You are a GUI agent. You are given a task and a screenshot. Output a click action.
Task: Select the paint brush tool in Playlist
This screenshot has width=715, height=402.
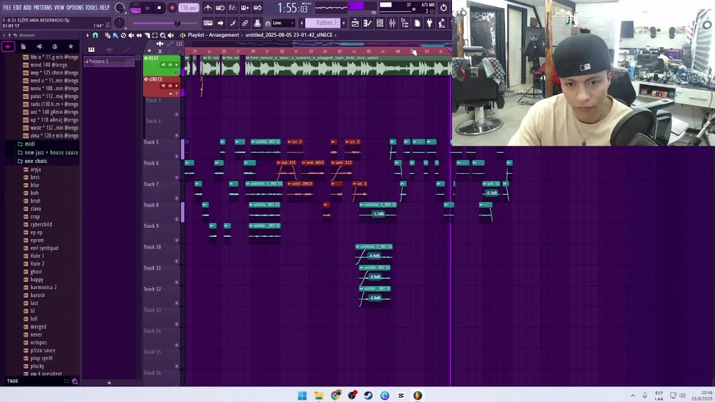(x=115, y=35)
